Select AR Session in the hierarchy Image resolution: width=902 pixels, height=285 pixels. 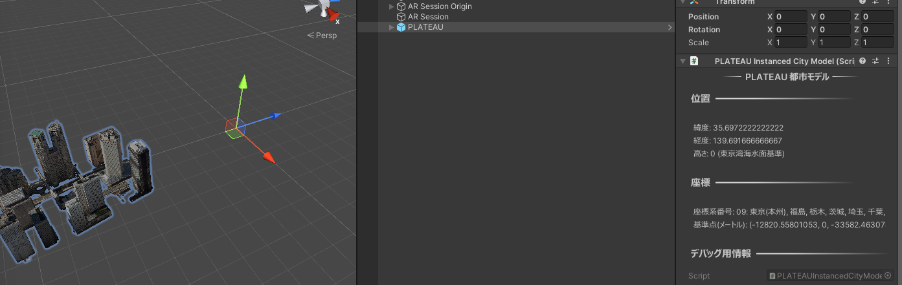[428, 17]
